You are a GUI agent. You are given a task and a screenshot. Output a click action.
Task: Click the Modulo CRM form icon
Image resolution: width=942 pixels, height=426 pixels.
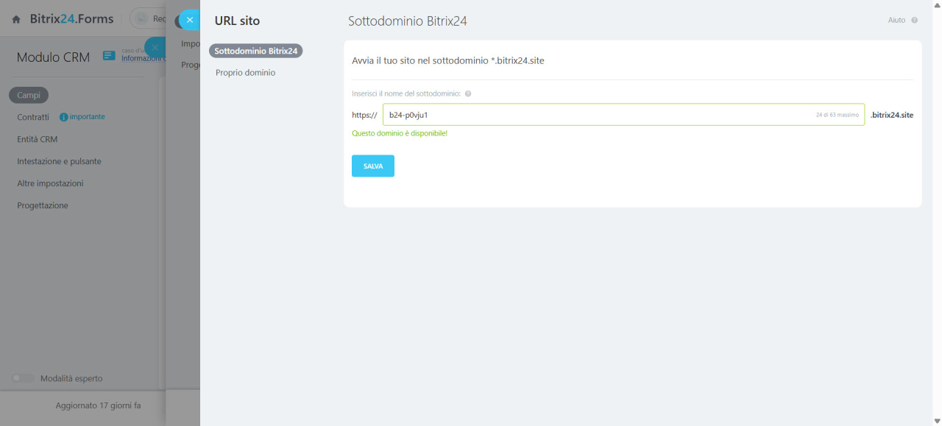pos(109,56)
